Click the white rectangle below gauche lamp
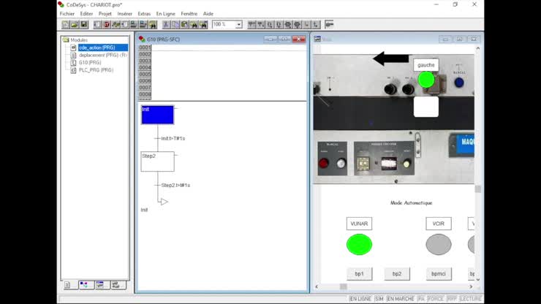541x304 pixels. click(x=426, y=107)
